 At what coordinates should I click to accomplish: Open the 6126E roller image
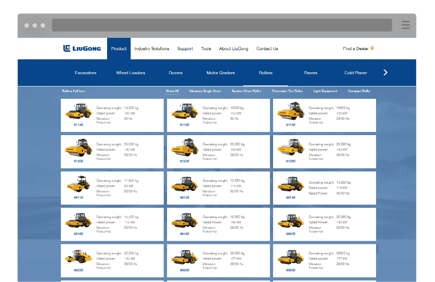291,147
